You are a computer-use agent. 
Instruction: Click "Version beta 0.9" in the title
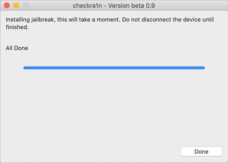130,6
